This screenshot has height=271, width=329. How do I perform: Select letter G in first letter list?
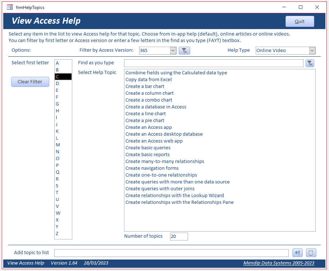63,104
